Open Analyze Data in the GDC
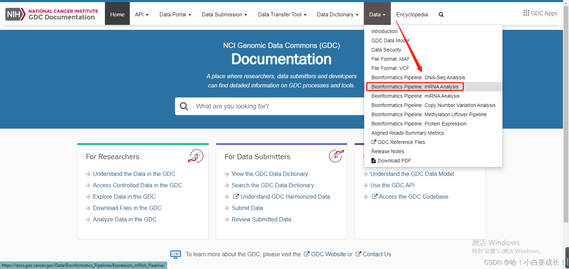569x269 pixels. pyautogui.click(x=124, y=219)
